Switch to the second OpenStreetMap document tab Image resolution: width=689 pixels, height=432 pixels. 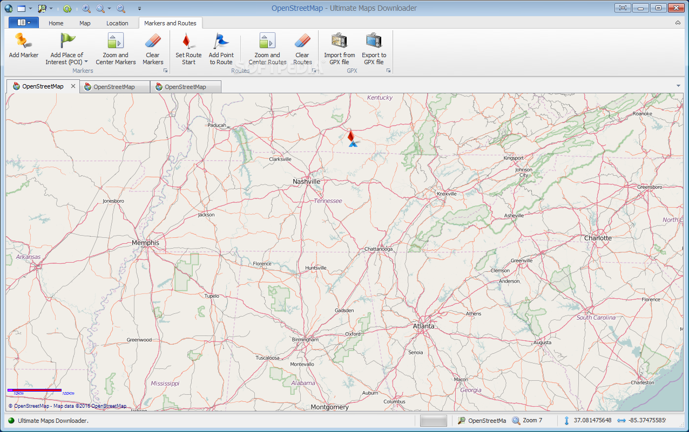pyautogui.click(x=114, y=87)
